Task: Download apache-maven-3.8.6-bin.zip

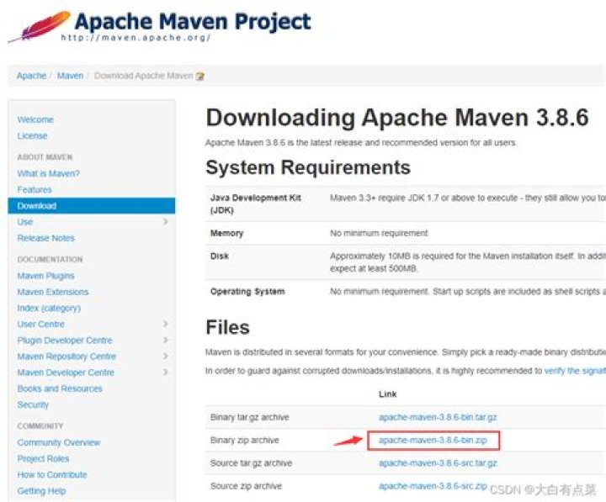Action: click(x=433, y=441)
